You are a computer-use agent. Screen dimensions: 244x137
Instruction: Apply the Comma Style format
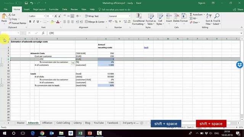coord(120,22)
